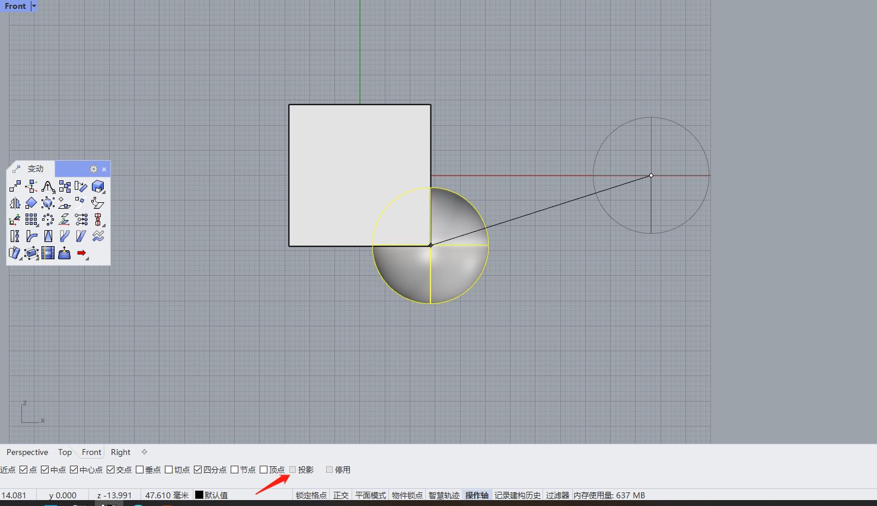Open the Cage Edit tool

point(31,253)
